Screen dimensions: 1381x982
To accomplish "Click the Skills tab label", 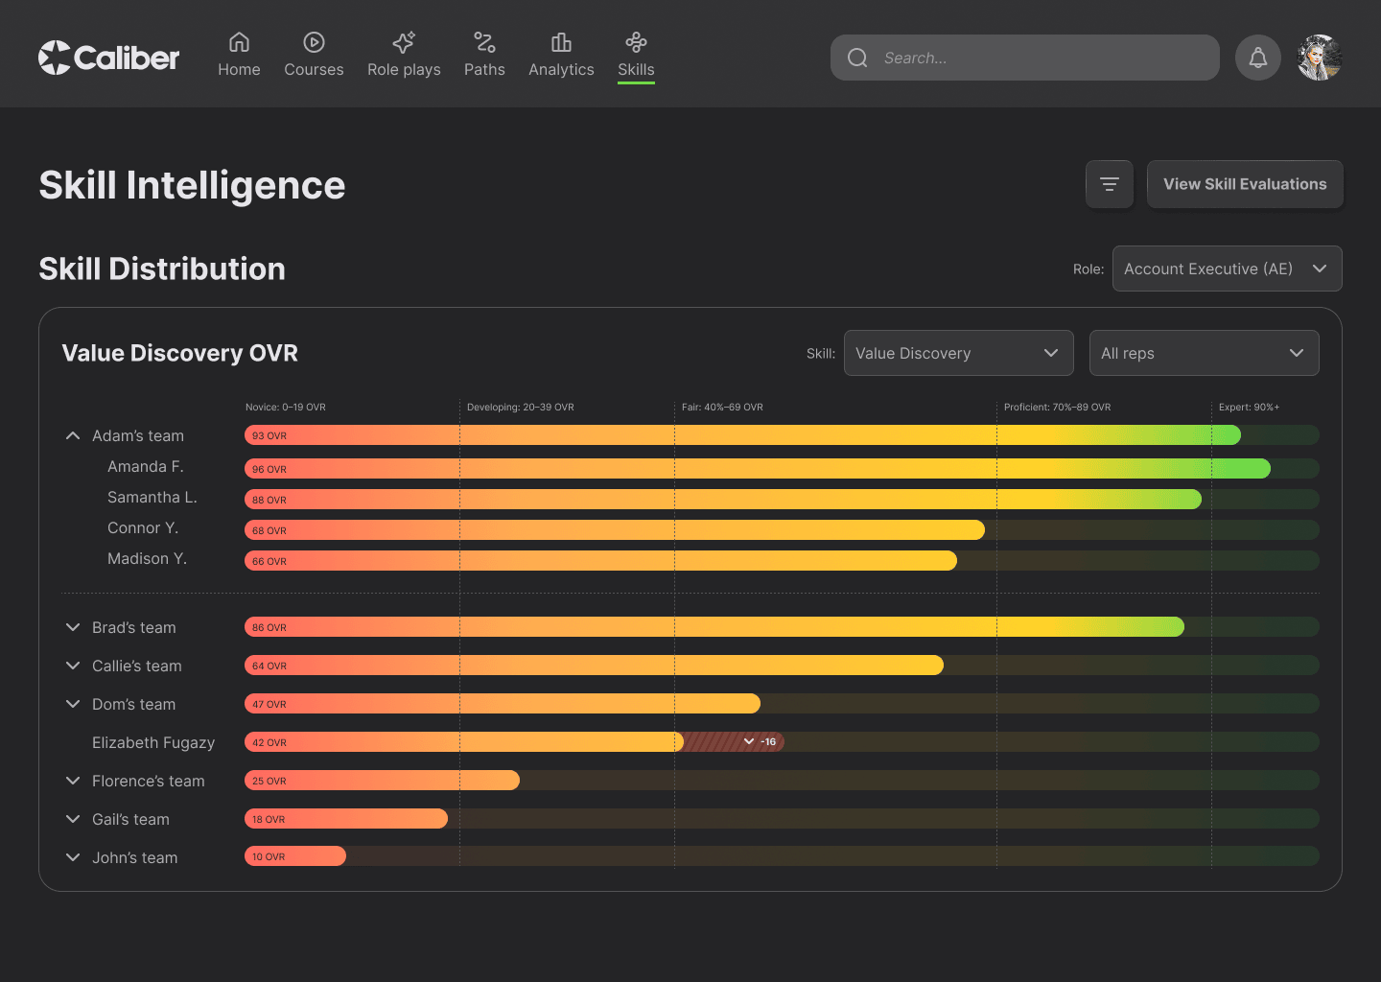I will 636,69.
